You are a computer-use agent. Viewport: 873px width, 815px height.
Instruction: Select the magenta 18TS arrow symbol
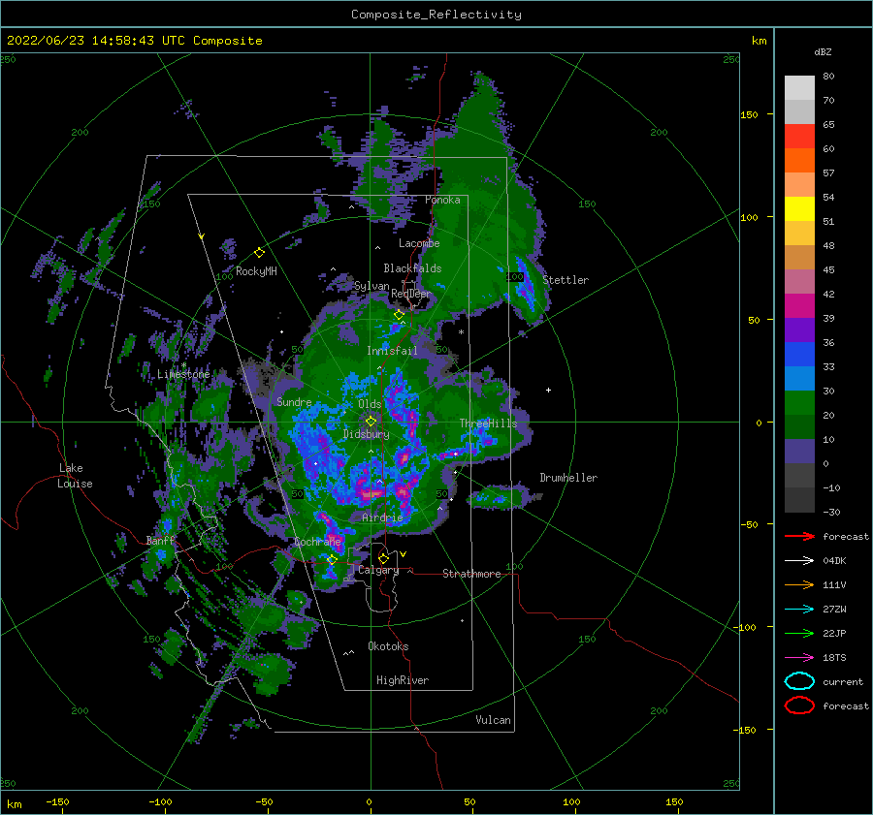799,658
